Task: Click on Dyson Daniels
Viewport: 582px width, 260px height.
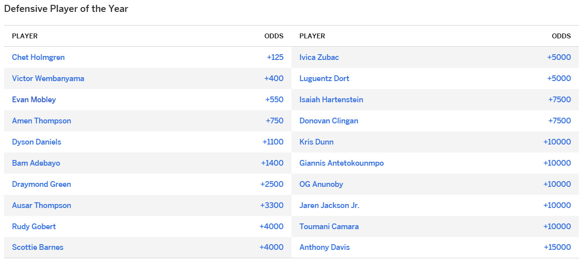Action: click(x=37, y=142)
